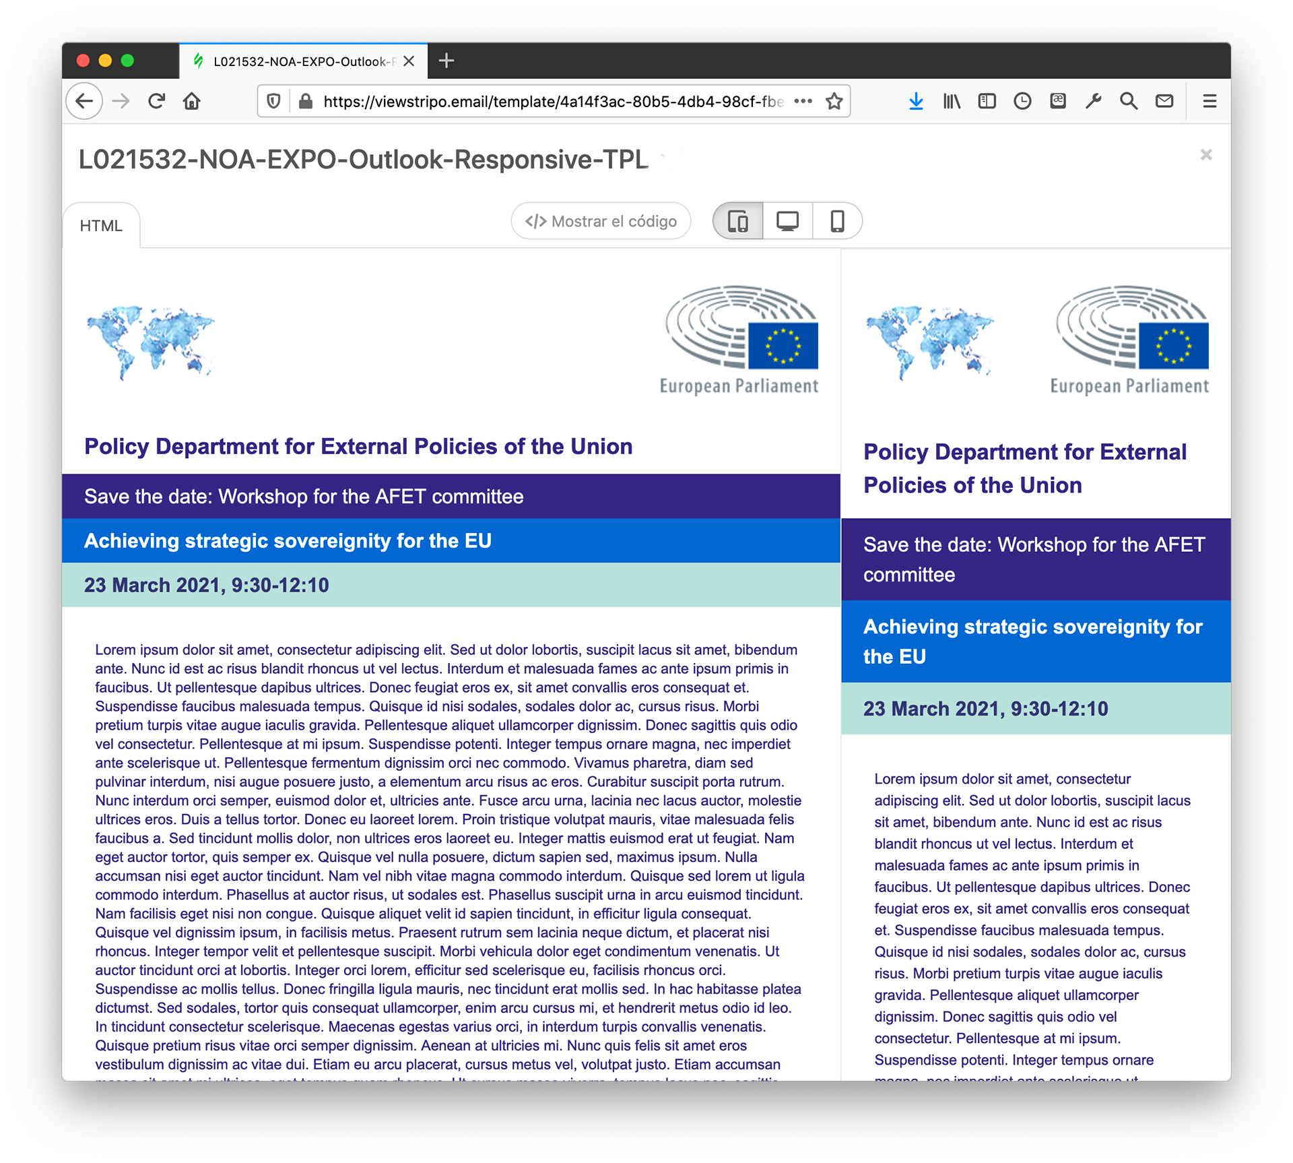1293x1163 pixels.
Task: Open the Firefox hamburger menu
Action: point(1209,101)
